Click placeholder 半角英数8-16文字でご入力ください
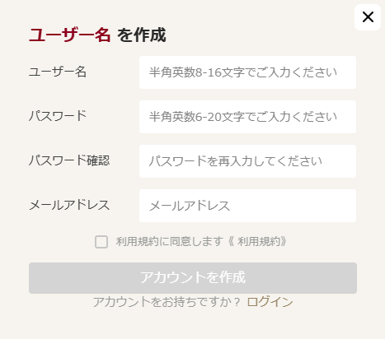The height and width of the screenshot is (339, 385). 243,72
